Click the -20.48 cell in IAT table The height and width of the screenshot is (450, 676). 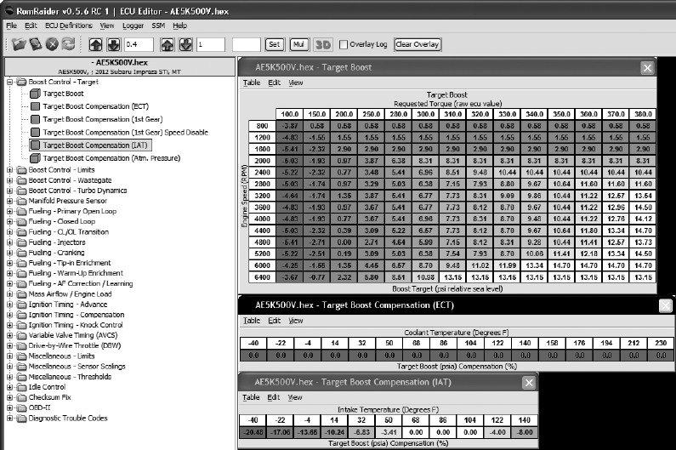253,432
